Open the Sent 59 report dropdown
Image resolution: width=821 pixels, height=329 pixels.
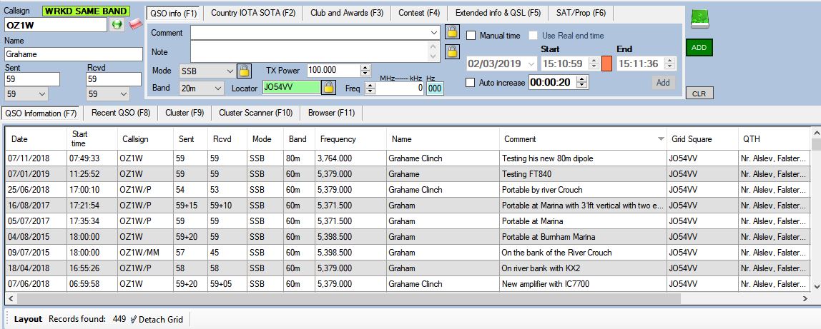42,94
